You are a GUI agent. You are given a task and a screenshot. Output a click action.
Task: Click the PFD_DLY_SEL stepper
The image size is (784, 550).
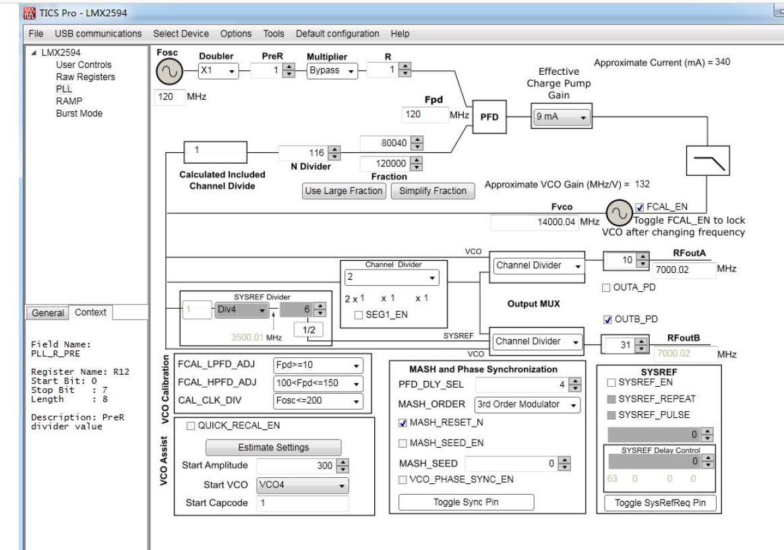575,385
